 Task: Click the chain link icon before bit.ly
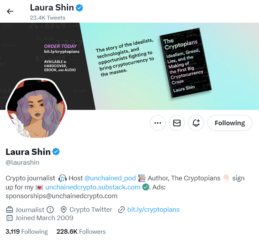coord(121,210)
